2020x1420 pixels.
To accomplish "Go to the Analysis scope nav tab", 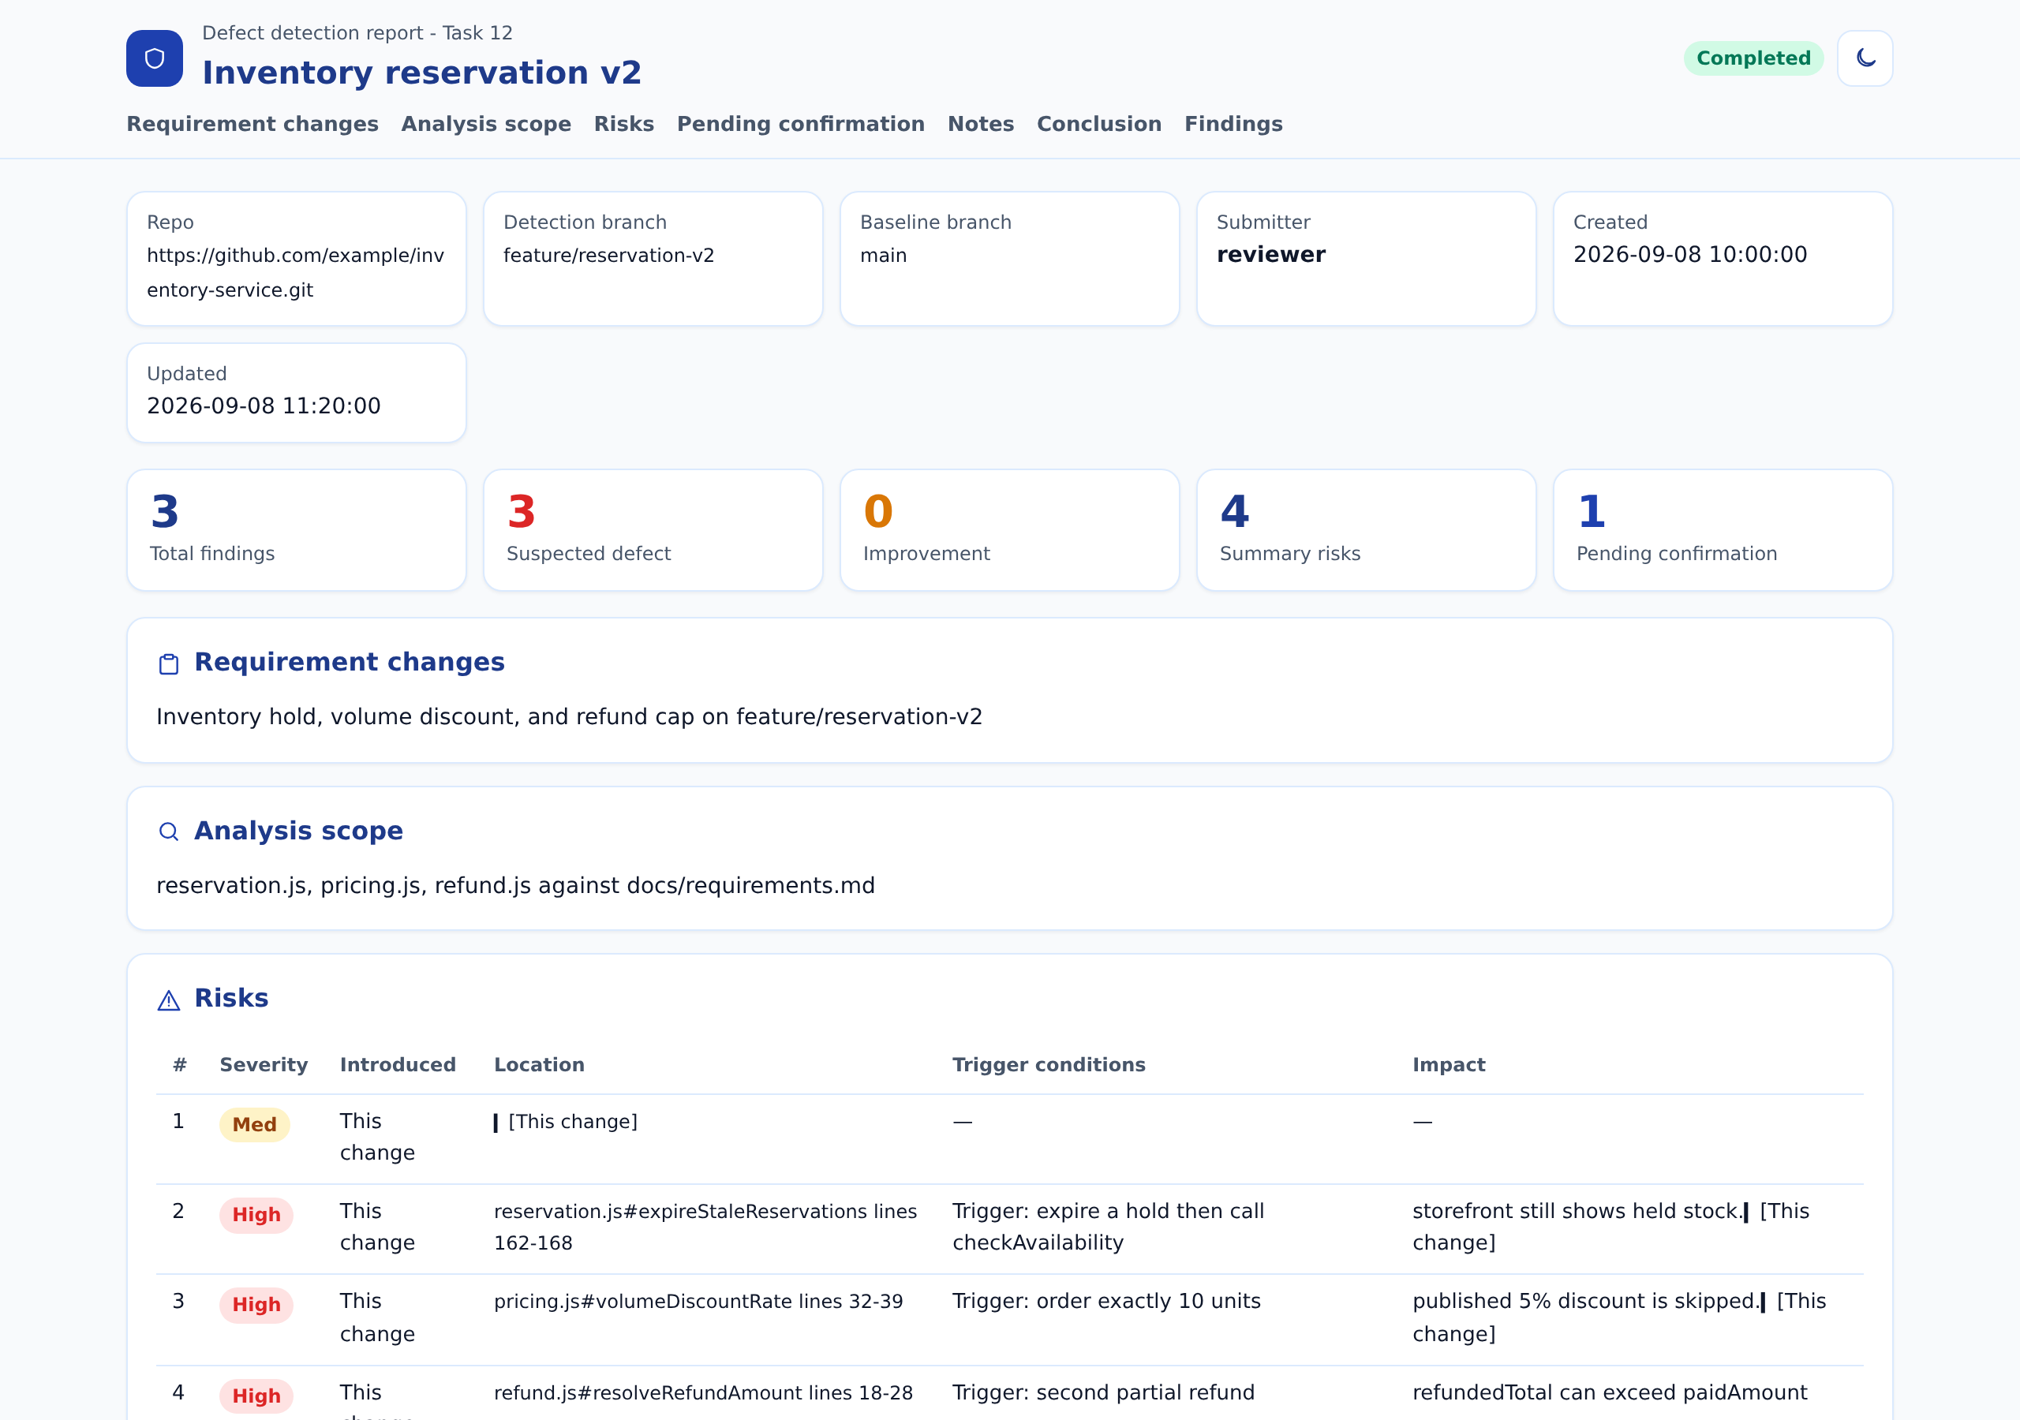I will (485, 124).
